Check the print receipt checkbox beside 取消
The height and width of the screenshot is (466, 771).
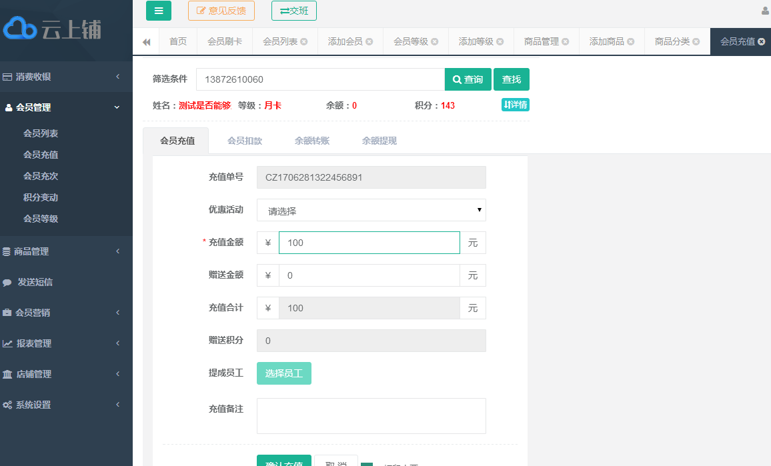click(367, 464)
